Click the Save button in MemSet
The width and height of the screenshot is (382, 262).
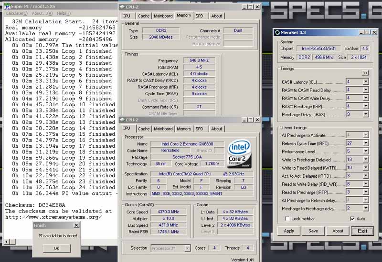(313, 231)
